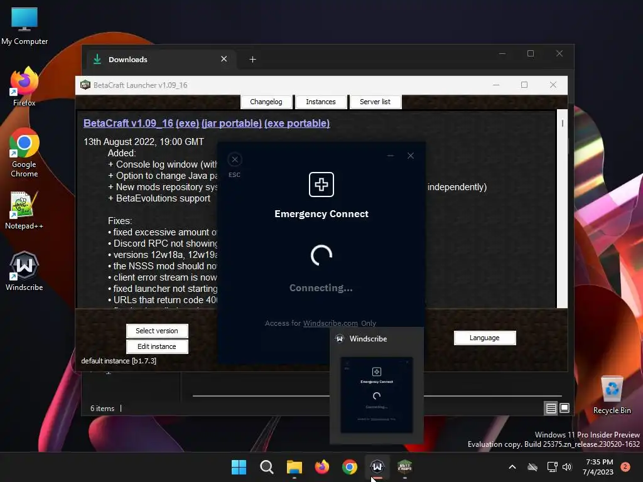Open Firefox from the taskbar
This screenshot has width=643, height=482.
click(x=322, y=467)
